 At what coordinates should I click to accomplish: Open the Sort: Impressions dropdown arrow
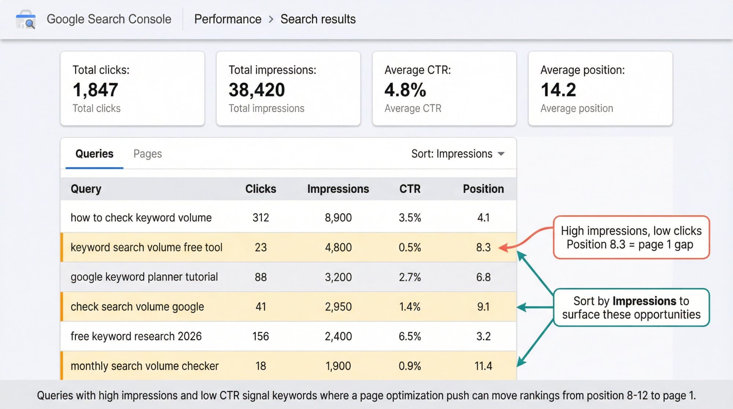pos(501,154)
